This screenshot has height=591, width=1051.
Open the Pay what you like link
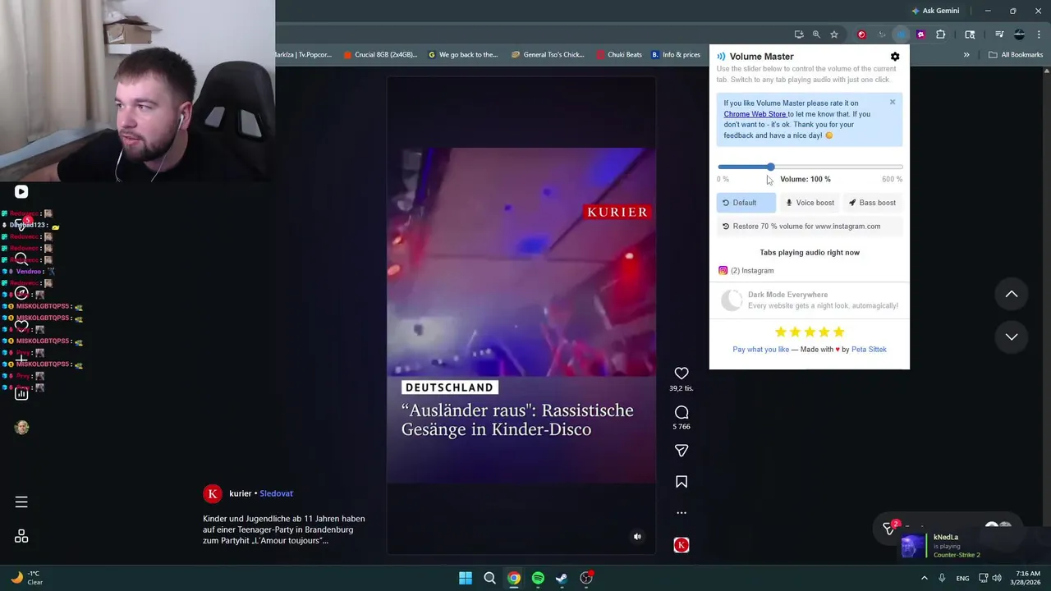pos(760,350)
